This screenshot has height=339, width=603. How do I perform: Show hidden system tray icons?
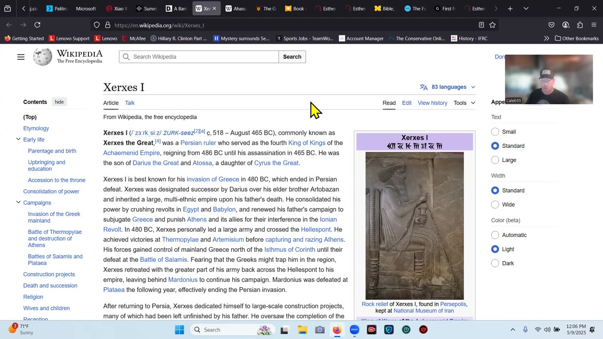(513, 330)
